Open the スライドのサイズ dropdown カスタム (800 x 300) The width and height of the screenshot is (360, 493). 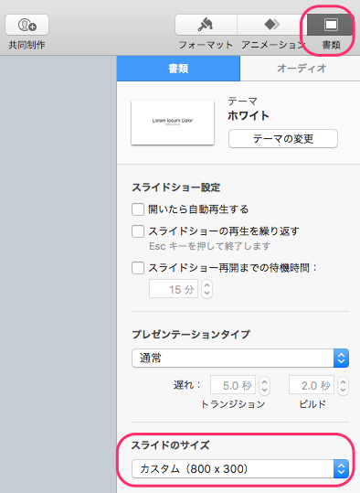pos(240,469)
